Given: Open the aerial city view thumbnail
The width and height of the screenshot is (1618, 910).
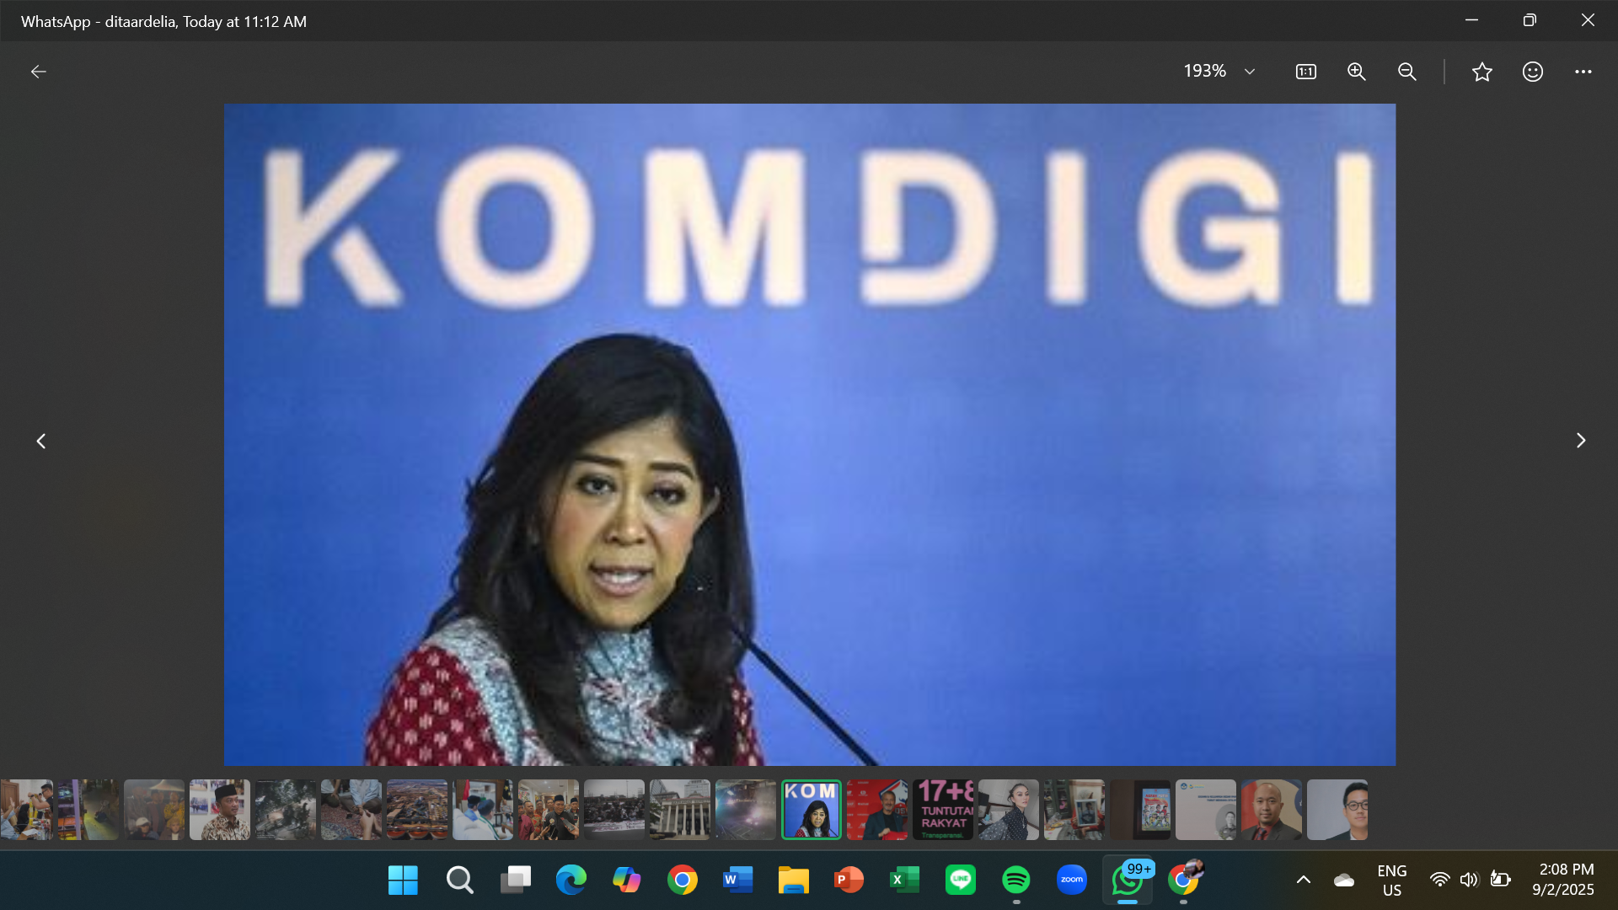Looking at the screenshot, I should click(417, 810).
